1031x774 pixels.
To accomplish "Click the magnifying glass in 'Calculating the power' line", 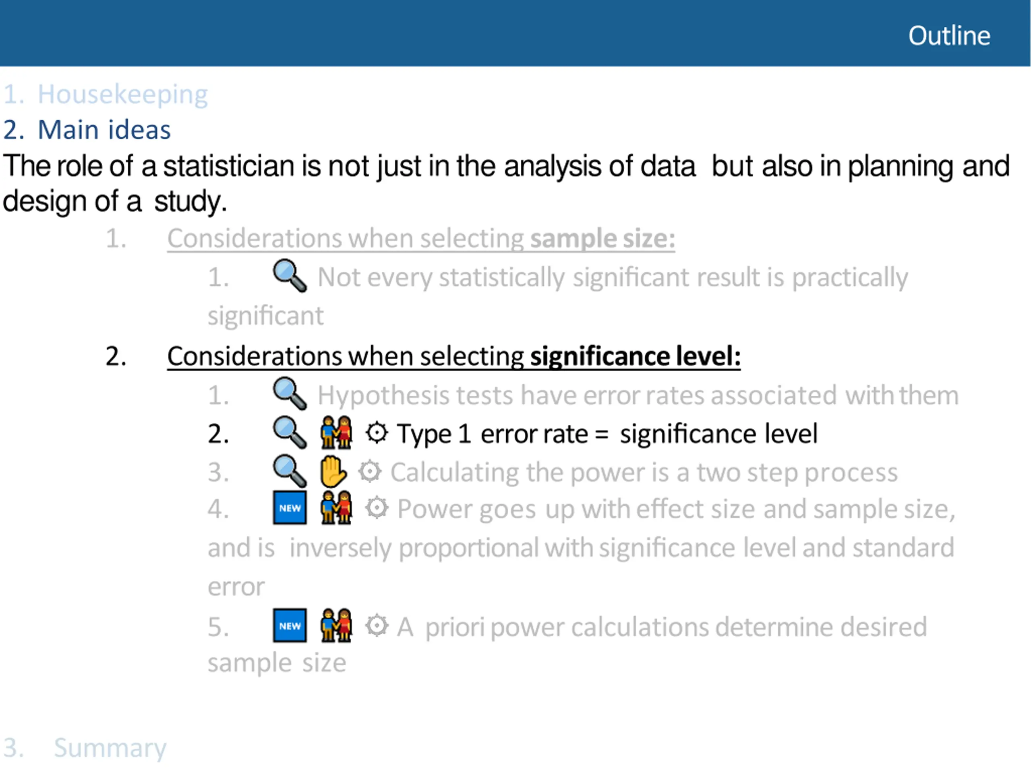I will click(290, 471).
